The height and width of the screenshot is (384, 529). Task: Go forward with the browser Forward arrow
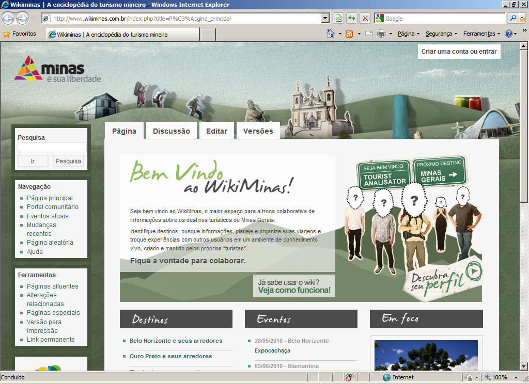pyautogui.click(x=23, y=18)
